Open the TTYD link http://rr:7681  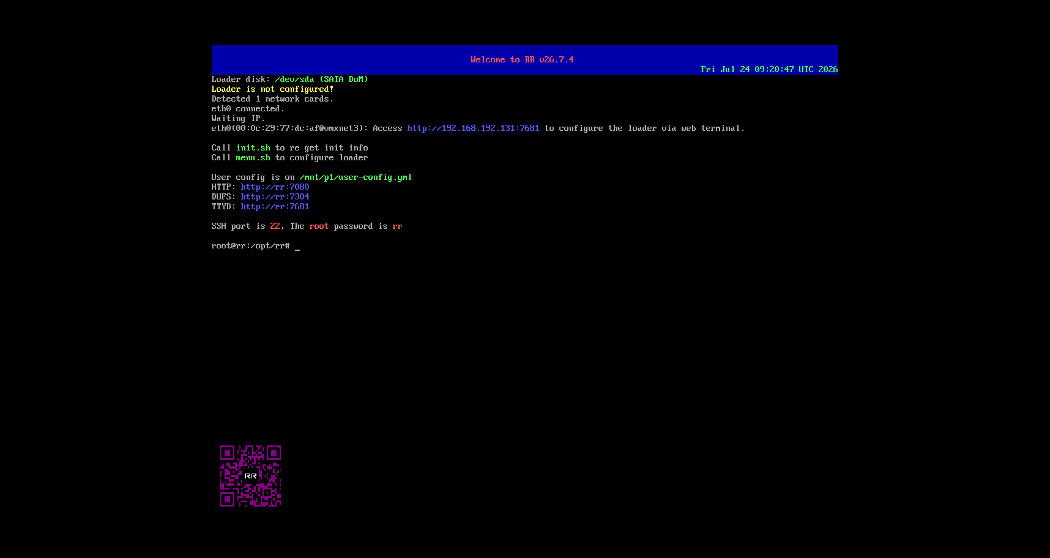click(x=275, y=207)
